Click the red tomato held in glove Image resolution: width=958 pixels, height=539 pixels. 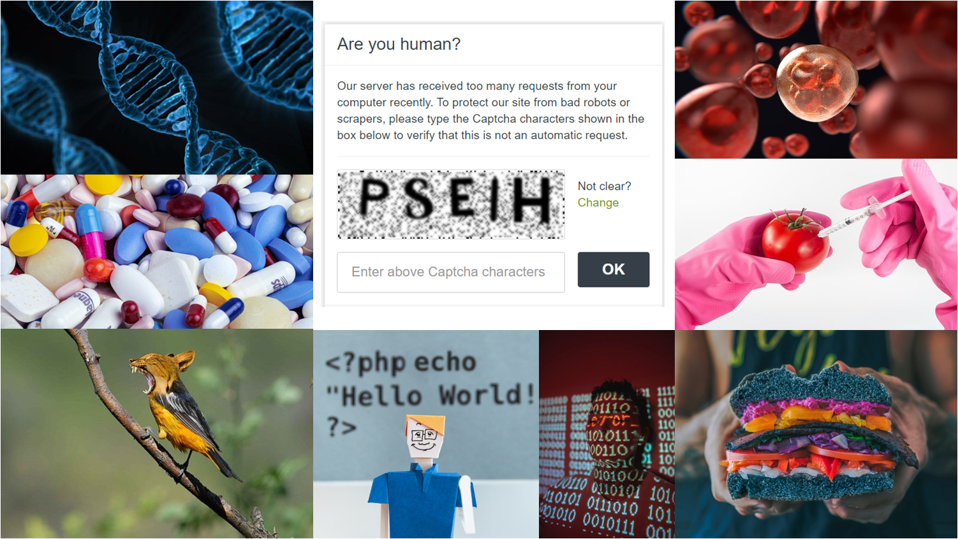click(x=795, y=243)
